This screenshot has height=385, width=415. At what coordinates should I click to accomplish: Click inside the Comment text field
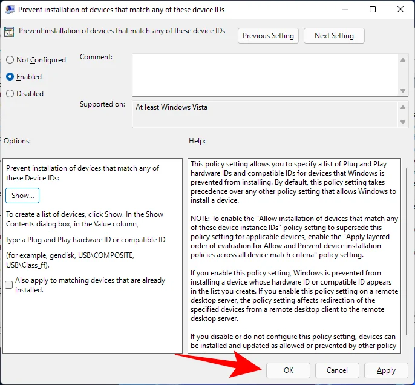tap(264, 74)
